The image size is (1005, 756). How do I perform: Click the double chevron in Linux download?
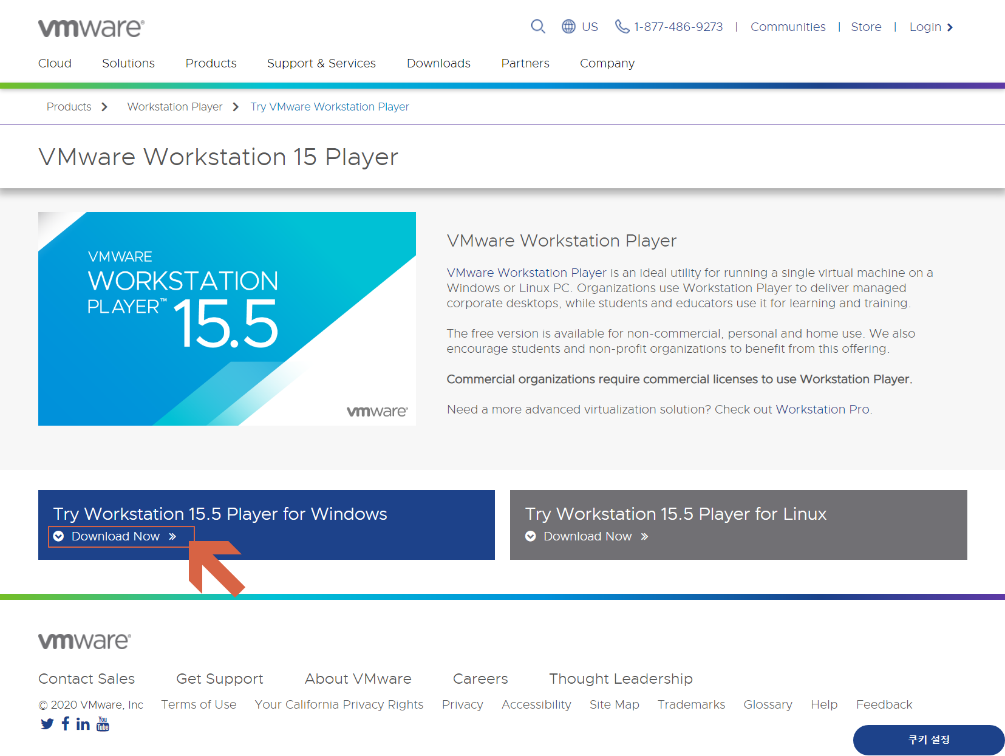pos(644,537)
